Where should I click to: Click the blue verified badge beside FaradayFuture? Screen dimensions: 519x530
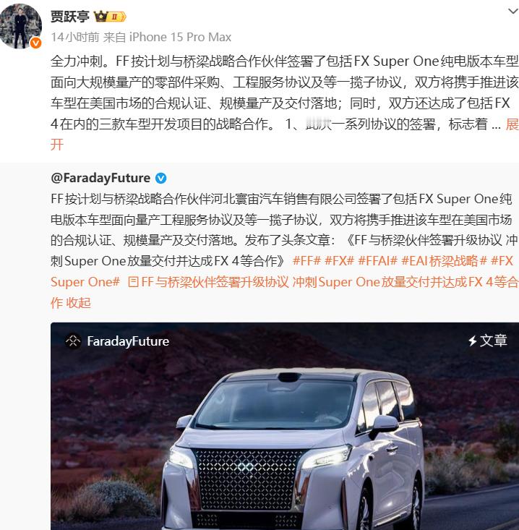point(161,178)
